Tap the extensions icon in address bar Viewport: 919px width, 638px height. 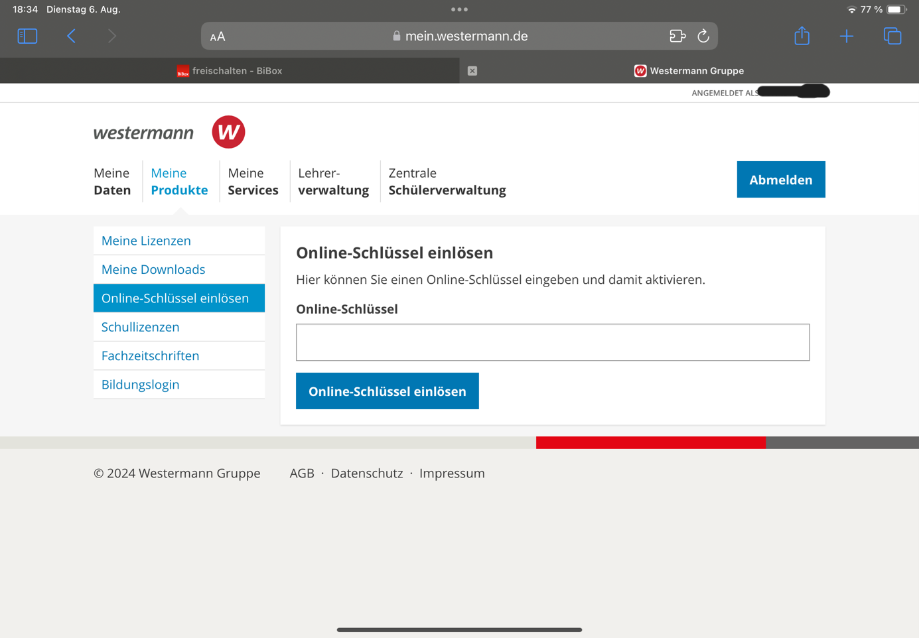coord(677,36)
